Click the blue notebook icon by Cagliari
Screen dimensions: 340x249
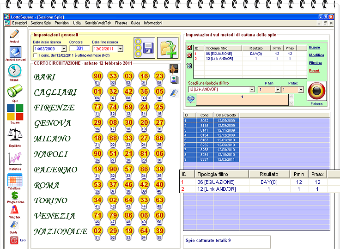click(174, 93)
